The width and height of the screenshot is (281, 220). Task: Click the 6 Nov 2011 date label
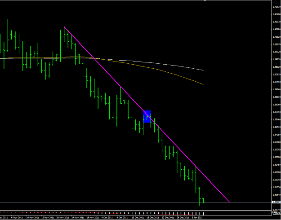point(17,217)
